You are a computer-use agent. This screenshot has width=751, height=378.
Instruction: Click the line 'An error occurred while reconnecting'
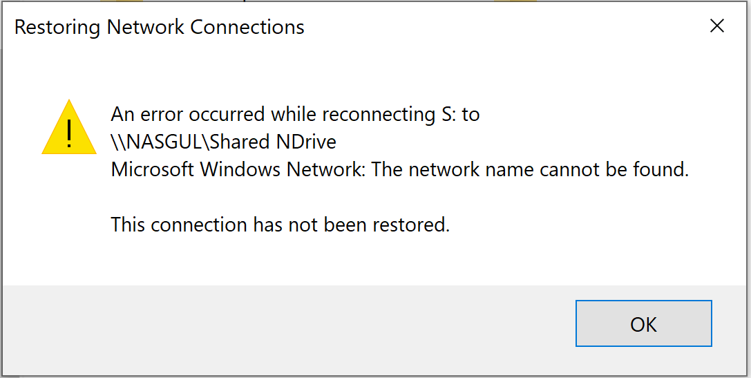pos(271,115)
